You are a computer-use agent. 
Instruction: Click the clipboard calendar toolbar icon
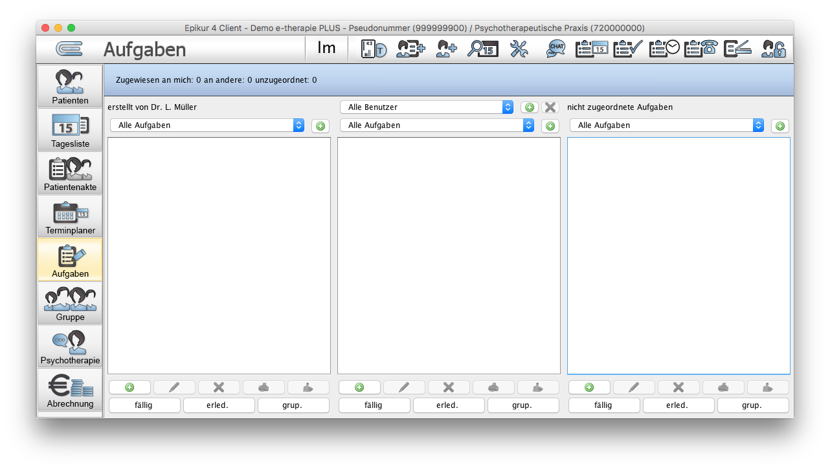tap(592, 49)
